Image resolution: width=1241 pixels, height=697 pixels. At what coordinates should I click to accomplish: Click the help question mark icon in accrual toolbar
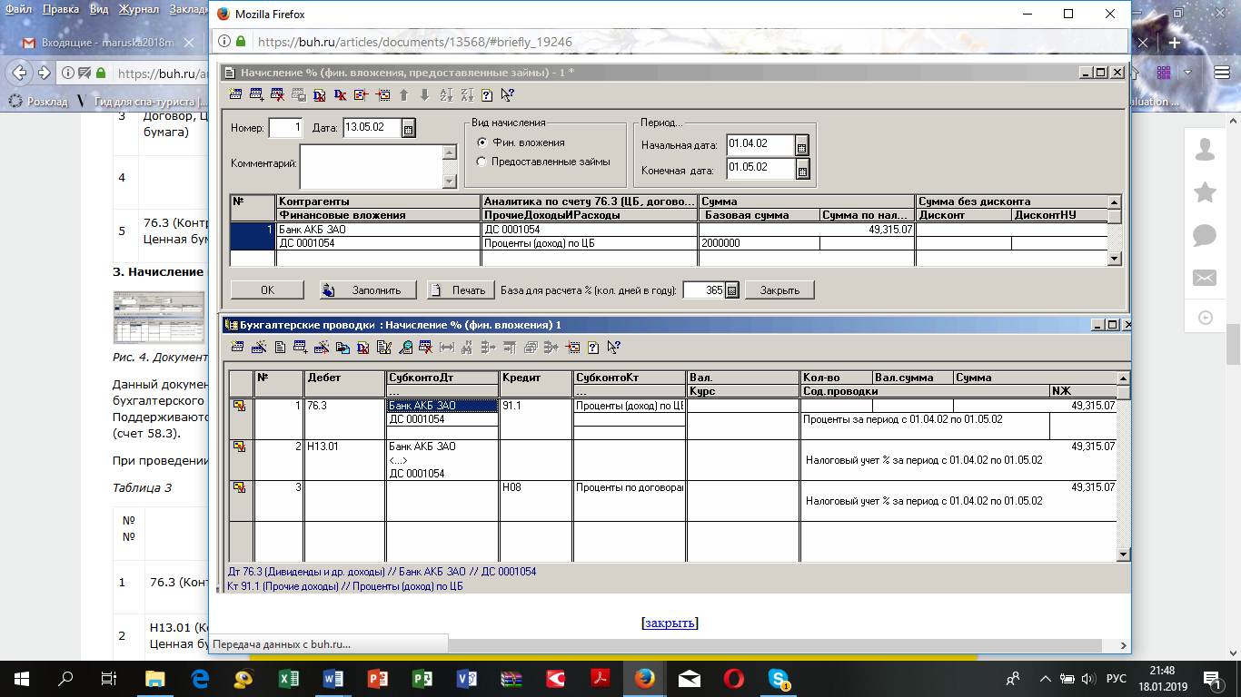point(487,94)
